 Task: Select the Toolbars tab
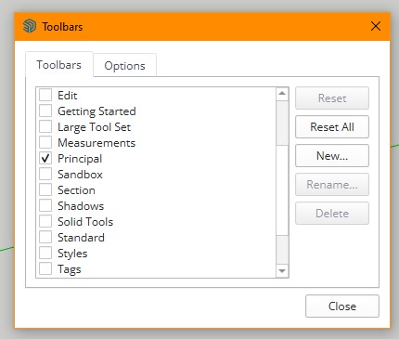[59, 64]
